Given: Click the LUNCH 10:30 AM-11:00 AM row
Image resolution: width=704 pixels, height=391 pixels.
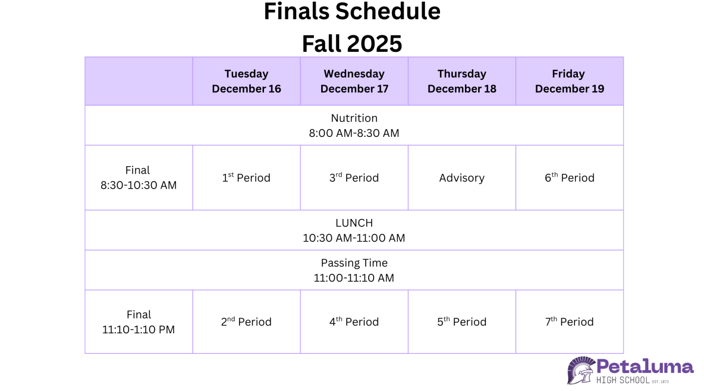Looking at the screenshot, I should 354,230.
